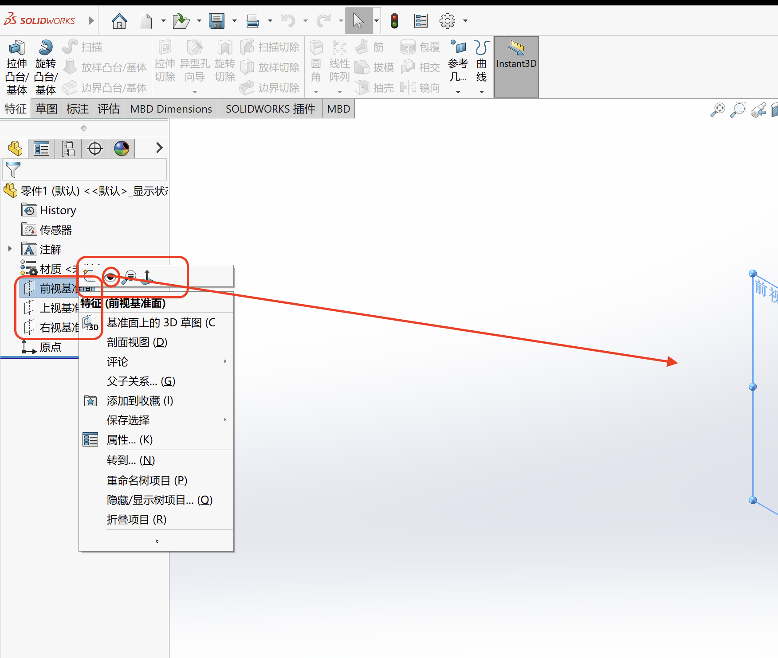Expand the context menu's bottom chevron
This screenshot has width=778, height=658.
tap(157, 541)
